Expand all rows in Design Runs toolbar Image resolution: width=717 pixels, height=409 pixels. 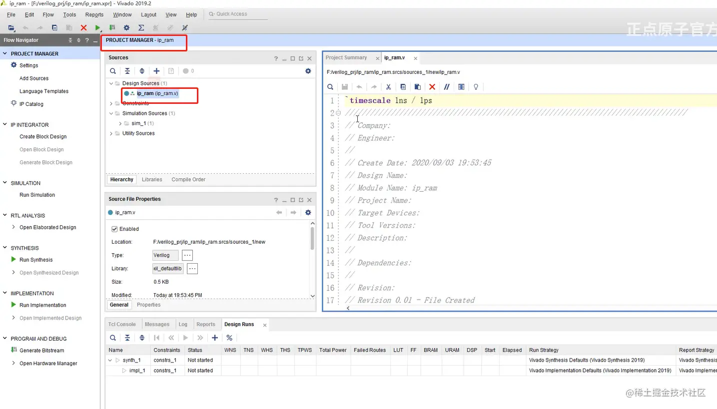[142, 338]
